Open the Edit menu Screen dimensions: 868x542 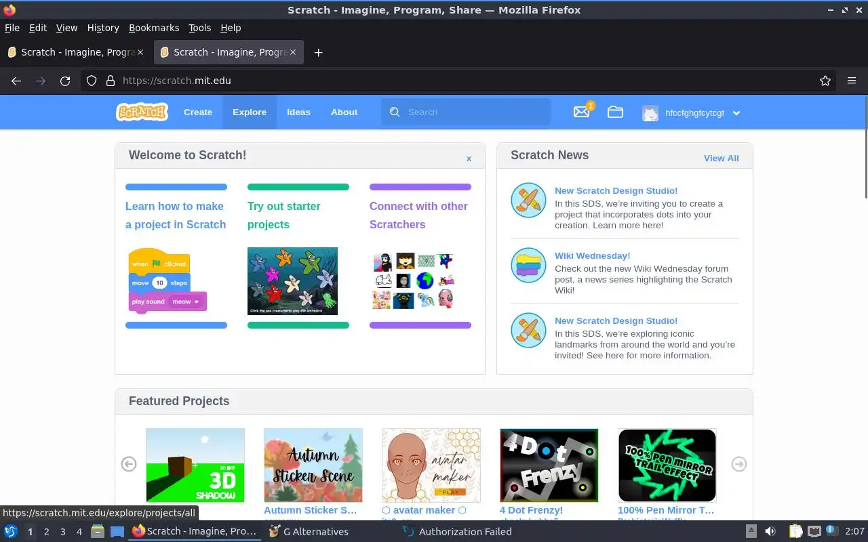[x=38, y=28]
